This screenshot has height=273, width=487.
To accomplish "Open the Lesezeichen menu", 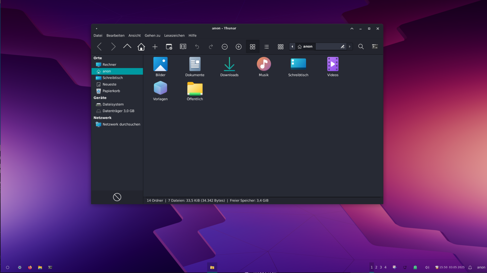I will point(174,35).
